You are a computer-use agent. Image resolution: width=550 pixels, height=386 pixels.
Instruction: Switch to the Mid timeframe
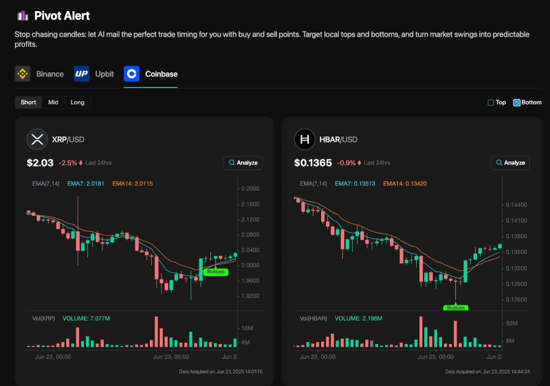click(x=53, y=103)
